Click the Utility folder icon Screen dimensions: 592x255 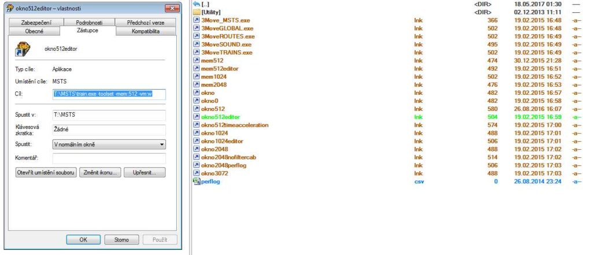[x=197, y=12]
